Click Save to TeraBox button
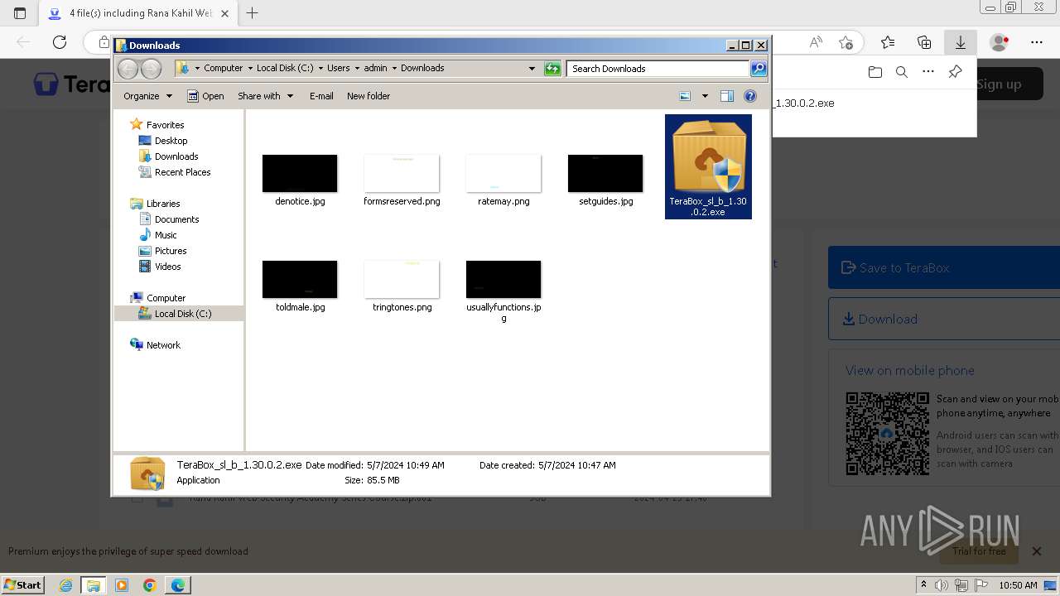This screenshot has width=1060, height=596. [x=944, y=267]
